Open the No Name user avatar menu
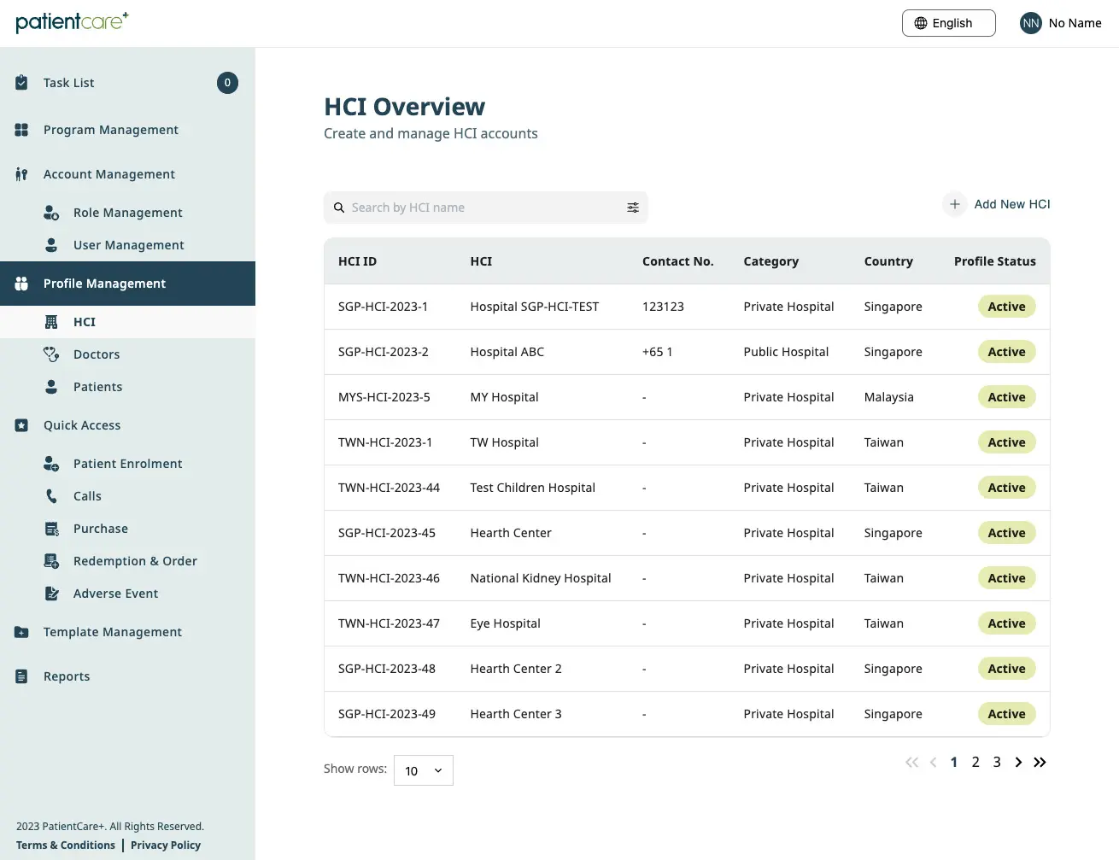The image size is (1119, 860). 1030,23
